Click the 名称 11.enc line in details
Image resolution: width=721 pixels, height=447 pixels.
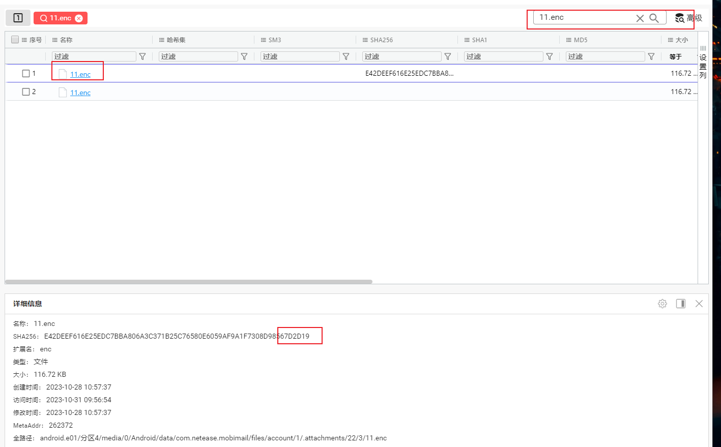pyautogui.click(x=34, y=323)
